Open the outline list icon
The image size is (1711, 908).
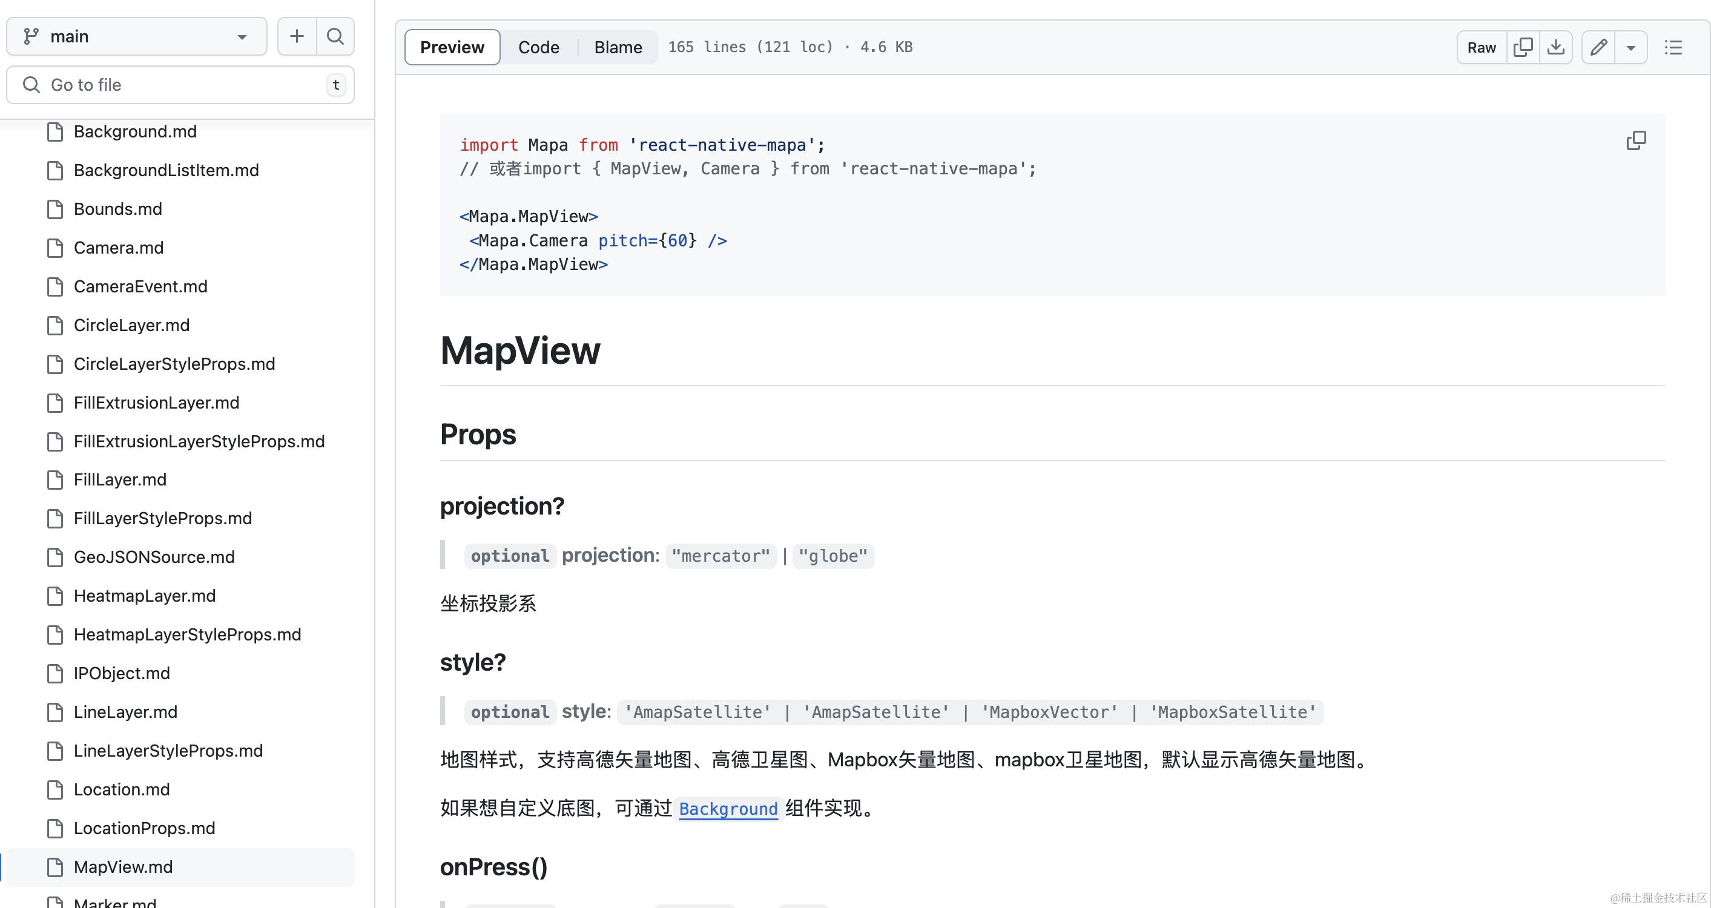pos(1672,47)
